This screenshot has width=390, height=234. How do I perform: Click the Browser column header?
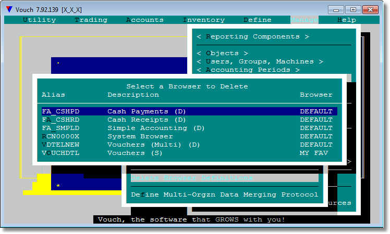[316, 95]
